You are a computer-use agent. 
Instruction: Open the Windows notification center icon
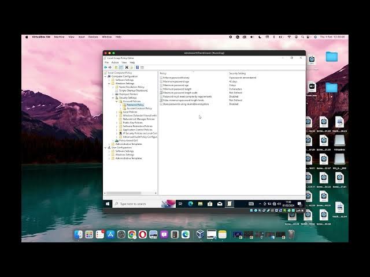tap(299, 204)
